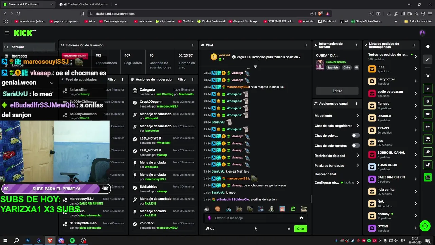Click the purple microphone icon in message box
The height and width of the screenshot is (245, 435).
pyautogui.click(x=209, y=218)
